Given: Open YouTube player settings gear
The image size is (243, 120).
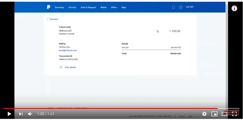Looking at the screenshot, I should pos(204,114).
